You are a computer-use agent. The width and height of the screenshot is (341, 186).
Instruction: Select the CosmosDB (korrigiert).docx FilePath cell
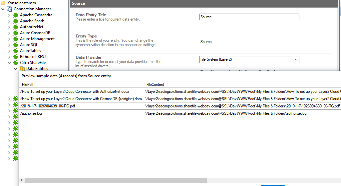pos(82,99)
